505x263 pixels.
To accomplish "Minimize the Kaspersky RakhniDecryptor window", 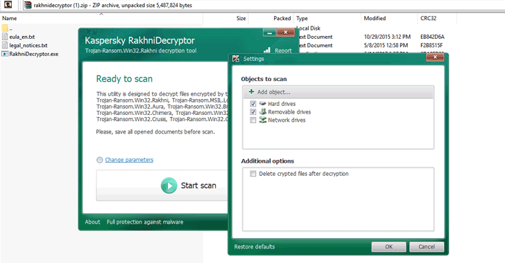I will click(269, 33).
